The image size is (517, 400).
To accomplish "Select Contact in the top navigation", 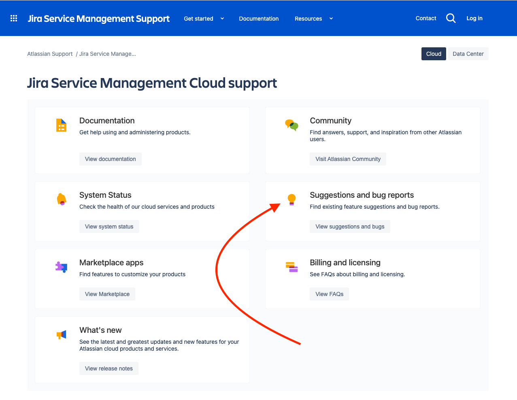I will click(426, 18).
